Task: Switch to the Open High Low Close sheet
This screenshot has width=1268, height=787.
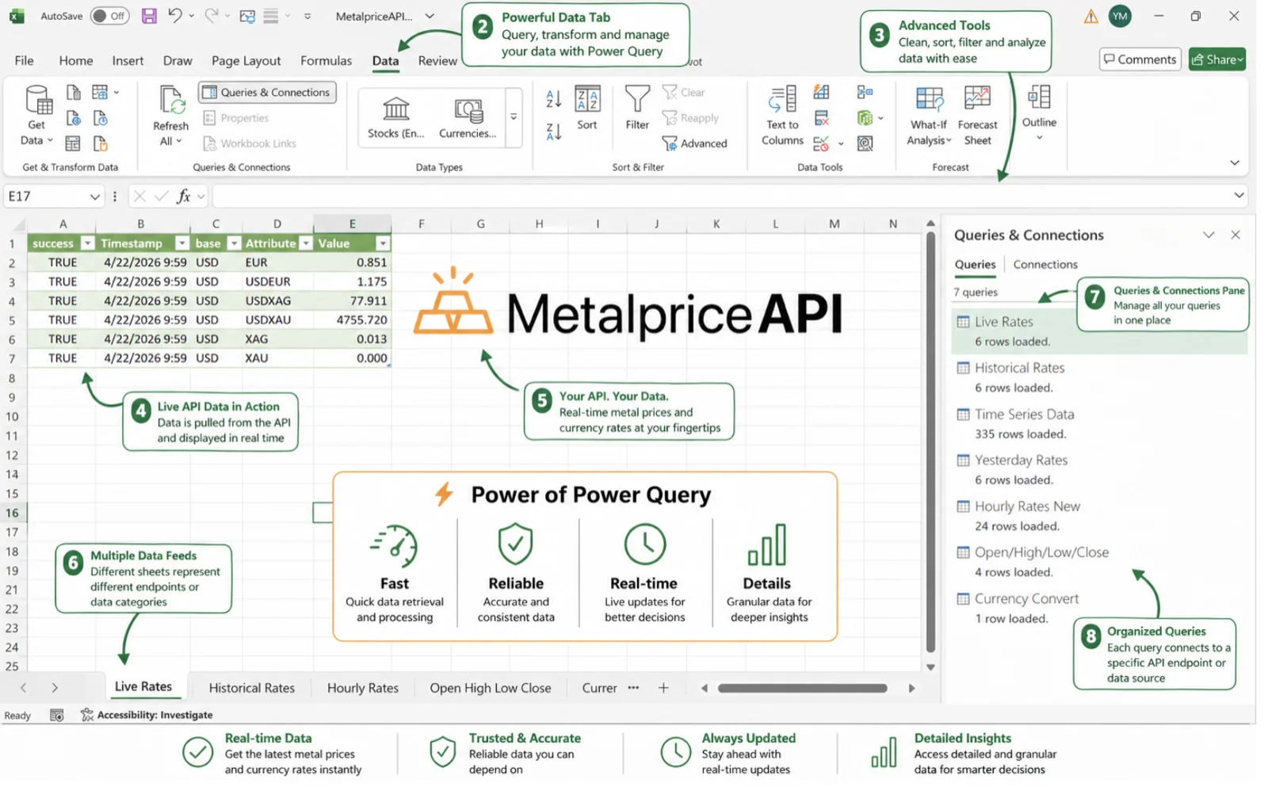Action: [x=490, y=688]
